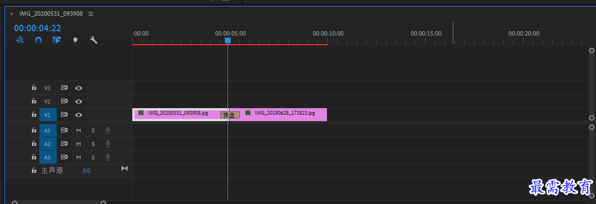
Task: Toggle Linked Selection icon
Action: tap(57, 40)
